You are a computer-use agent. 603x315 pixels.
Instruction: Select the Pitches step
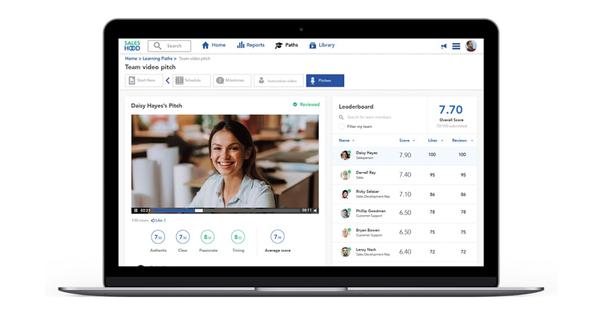coord(325,80)
